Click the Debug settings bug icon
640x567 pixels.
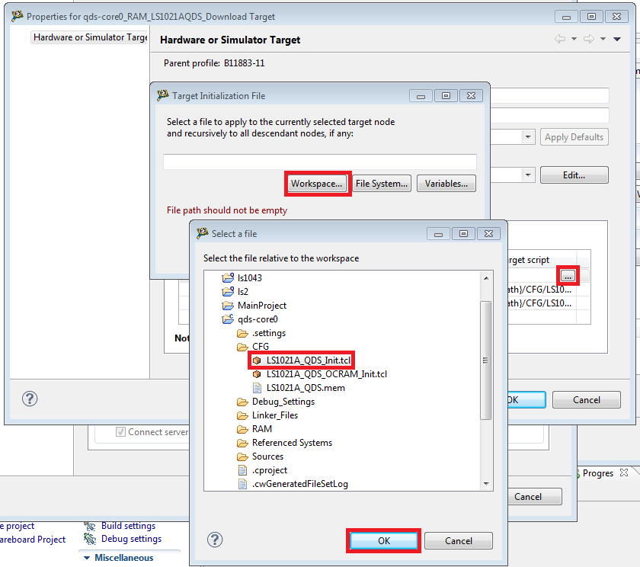(x=90, y=539)
